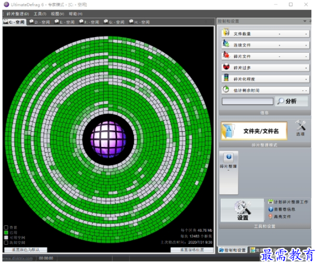Click the 块间空间 color swatch
The image size is (319, 270).
click(6, 242)
